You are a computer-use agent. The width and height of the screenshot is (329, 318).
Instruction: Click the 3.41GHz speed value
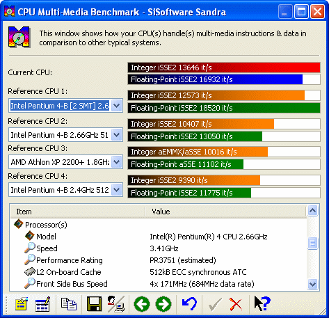point(164,248)
